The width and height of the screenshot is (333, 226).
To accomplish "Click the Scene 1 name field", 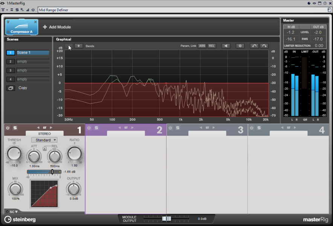I will [x=33, y=53].
